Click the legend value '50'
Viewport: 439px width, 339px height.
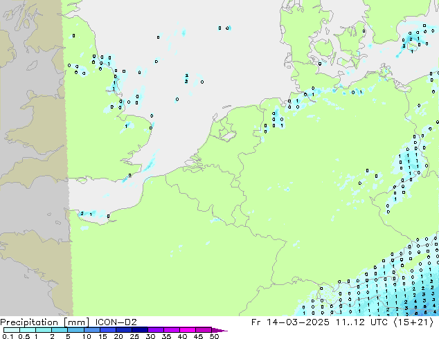tap(214, 336)
